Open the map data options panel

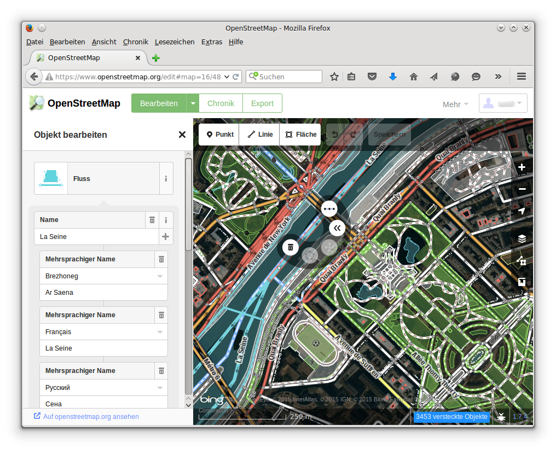522,261
